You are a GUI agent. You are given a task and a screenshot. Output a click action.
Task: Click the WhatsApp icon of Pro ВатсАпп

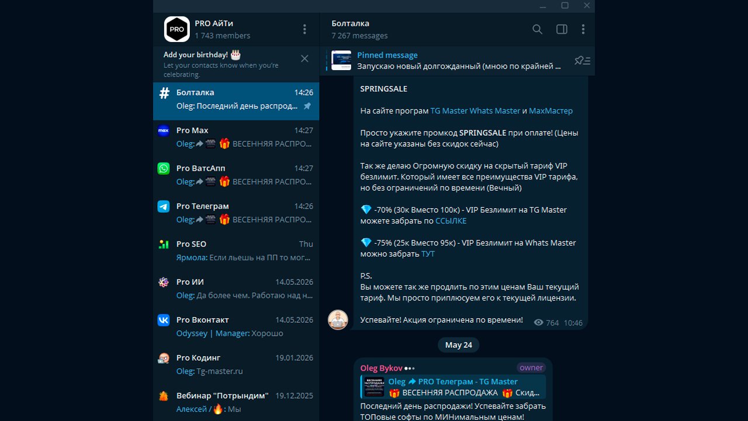(164, 168)
